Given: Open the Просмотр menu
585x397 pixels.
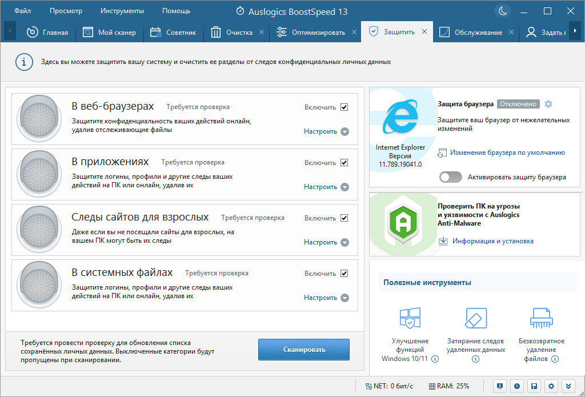Looking at the screenshot, I should point(66,11).
